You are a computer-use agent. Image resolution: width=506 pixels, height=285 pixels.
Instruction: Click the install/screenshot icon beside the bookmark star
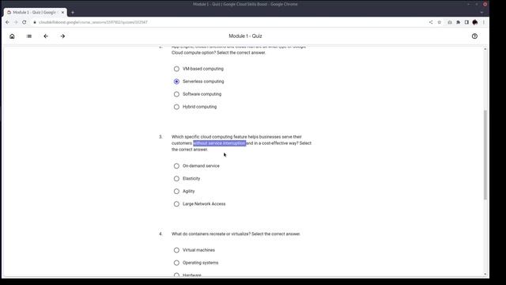tap(450, 22)
